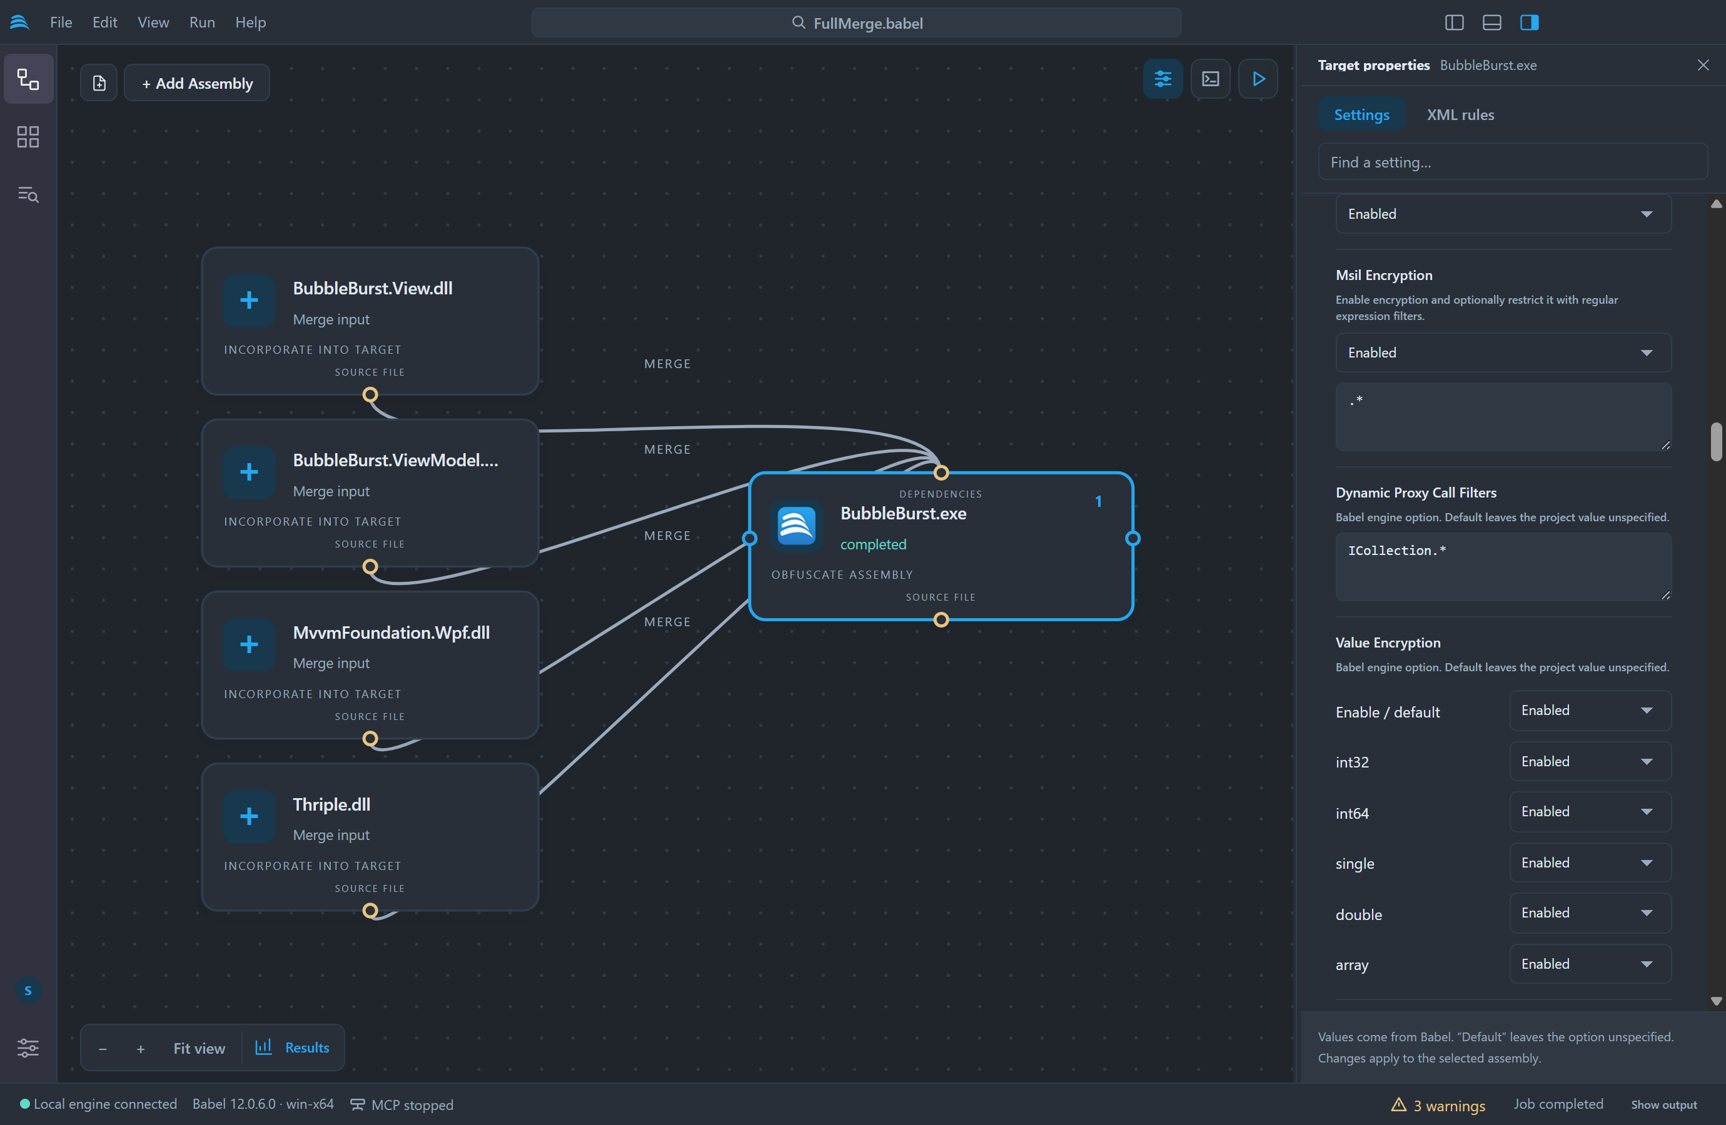Open the Msil Encryption Enabled dropdown
The height and width of the screenshot is (1125, 1726).
pyautogui.click(x=1503, y=353)
